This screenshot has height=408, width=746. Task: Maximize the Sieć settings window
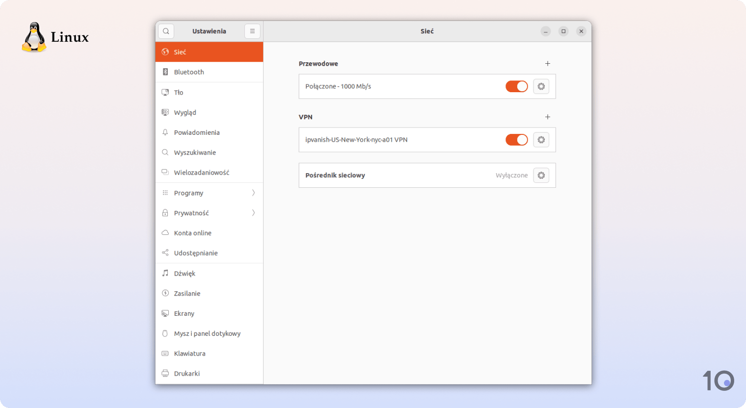coord(563,31)
